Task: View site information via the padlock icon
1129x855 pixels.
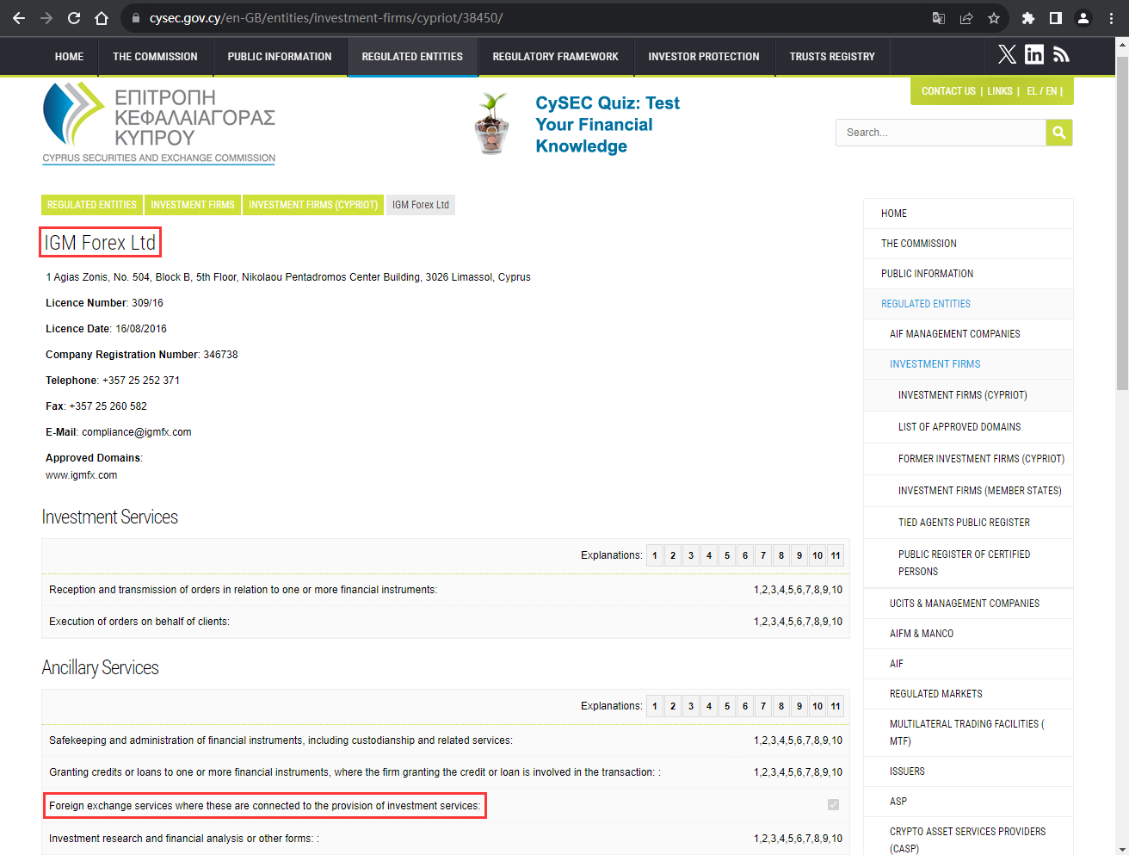Action: [x=135, y=18]
